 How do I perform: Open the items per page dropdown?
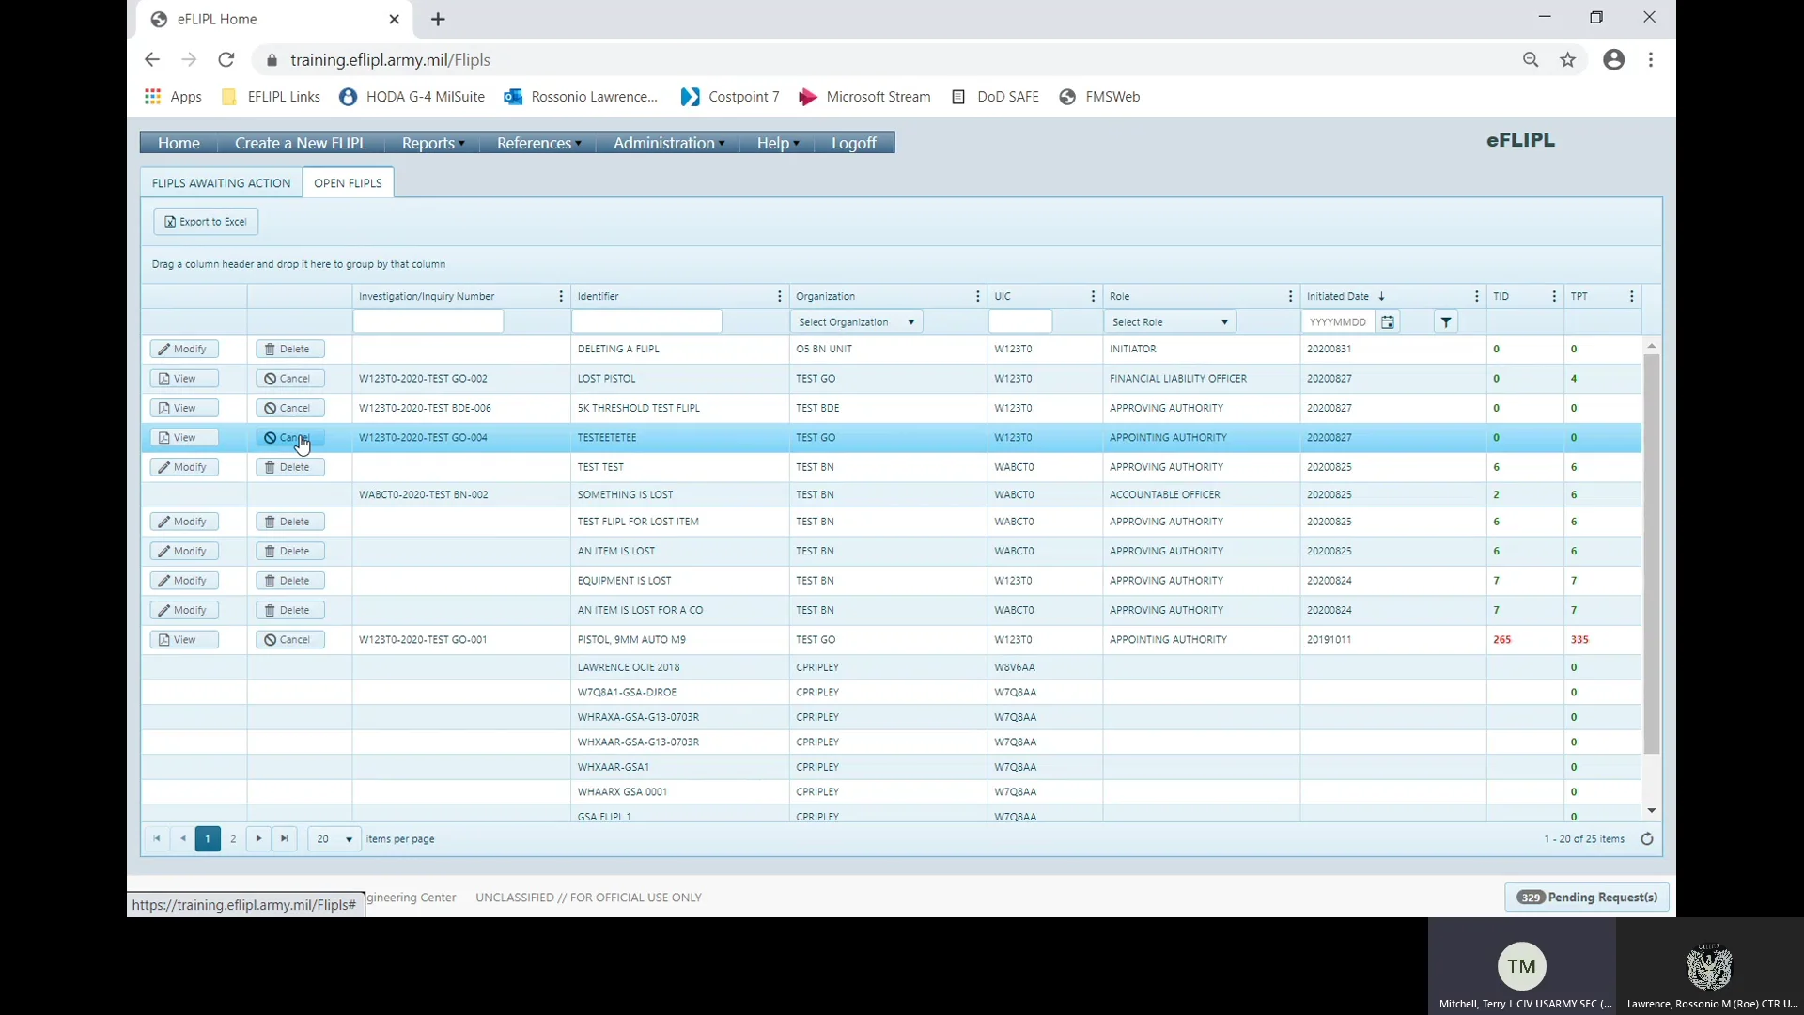tap(333, 838)
